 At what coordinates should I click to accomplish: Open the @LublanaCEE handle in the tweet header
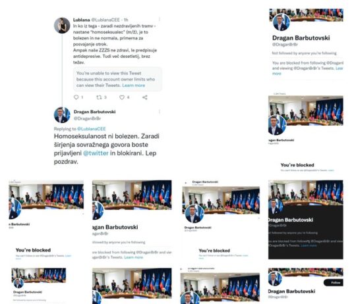tap(105, 20)
